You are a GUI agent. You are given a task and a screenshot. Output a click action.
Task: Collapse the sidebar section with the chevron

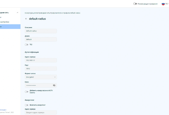tap(18, 13)
